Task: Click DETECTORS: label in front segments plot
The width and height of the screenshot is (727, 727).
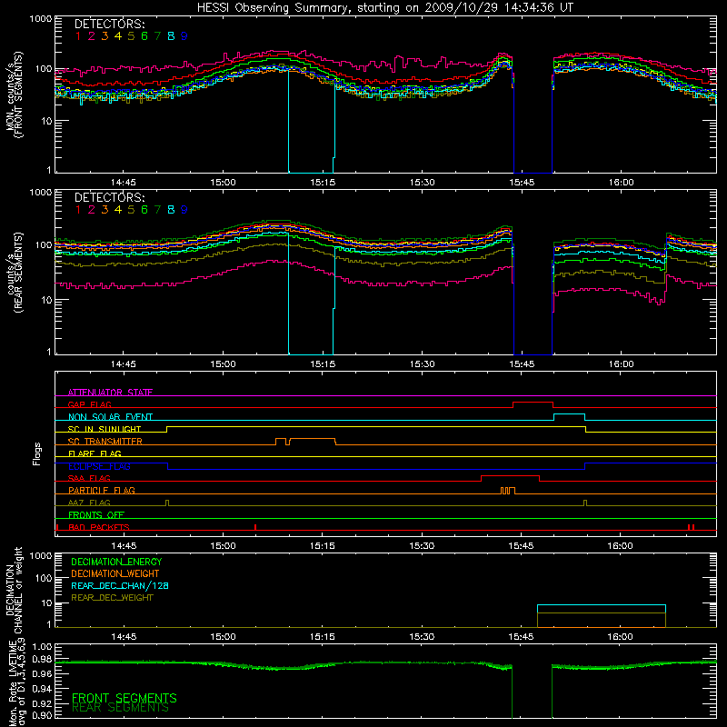Action: 109,24
